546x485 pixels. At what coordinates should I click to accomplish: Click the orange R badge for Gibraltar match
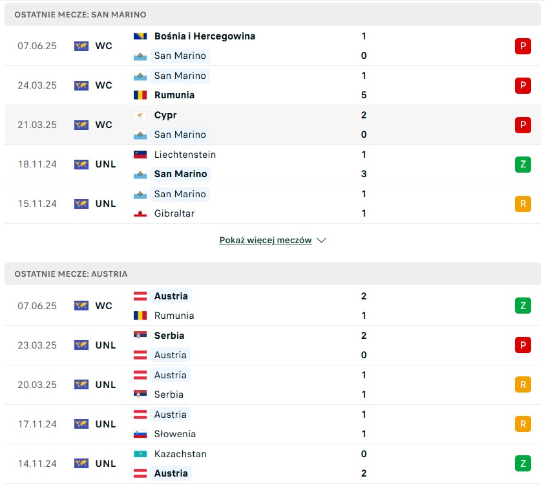point(523,204)
